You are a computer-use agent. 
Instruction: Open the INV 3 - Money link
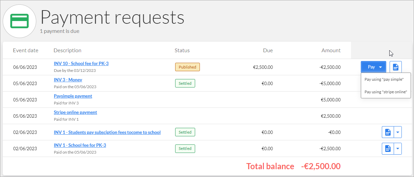68,80
